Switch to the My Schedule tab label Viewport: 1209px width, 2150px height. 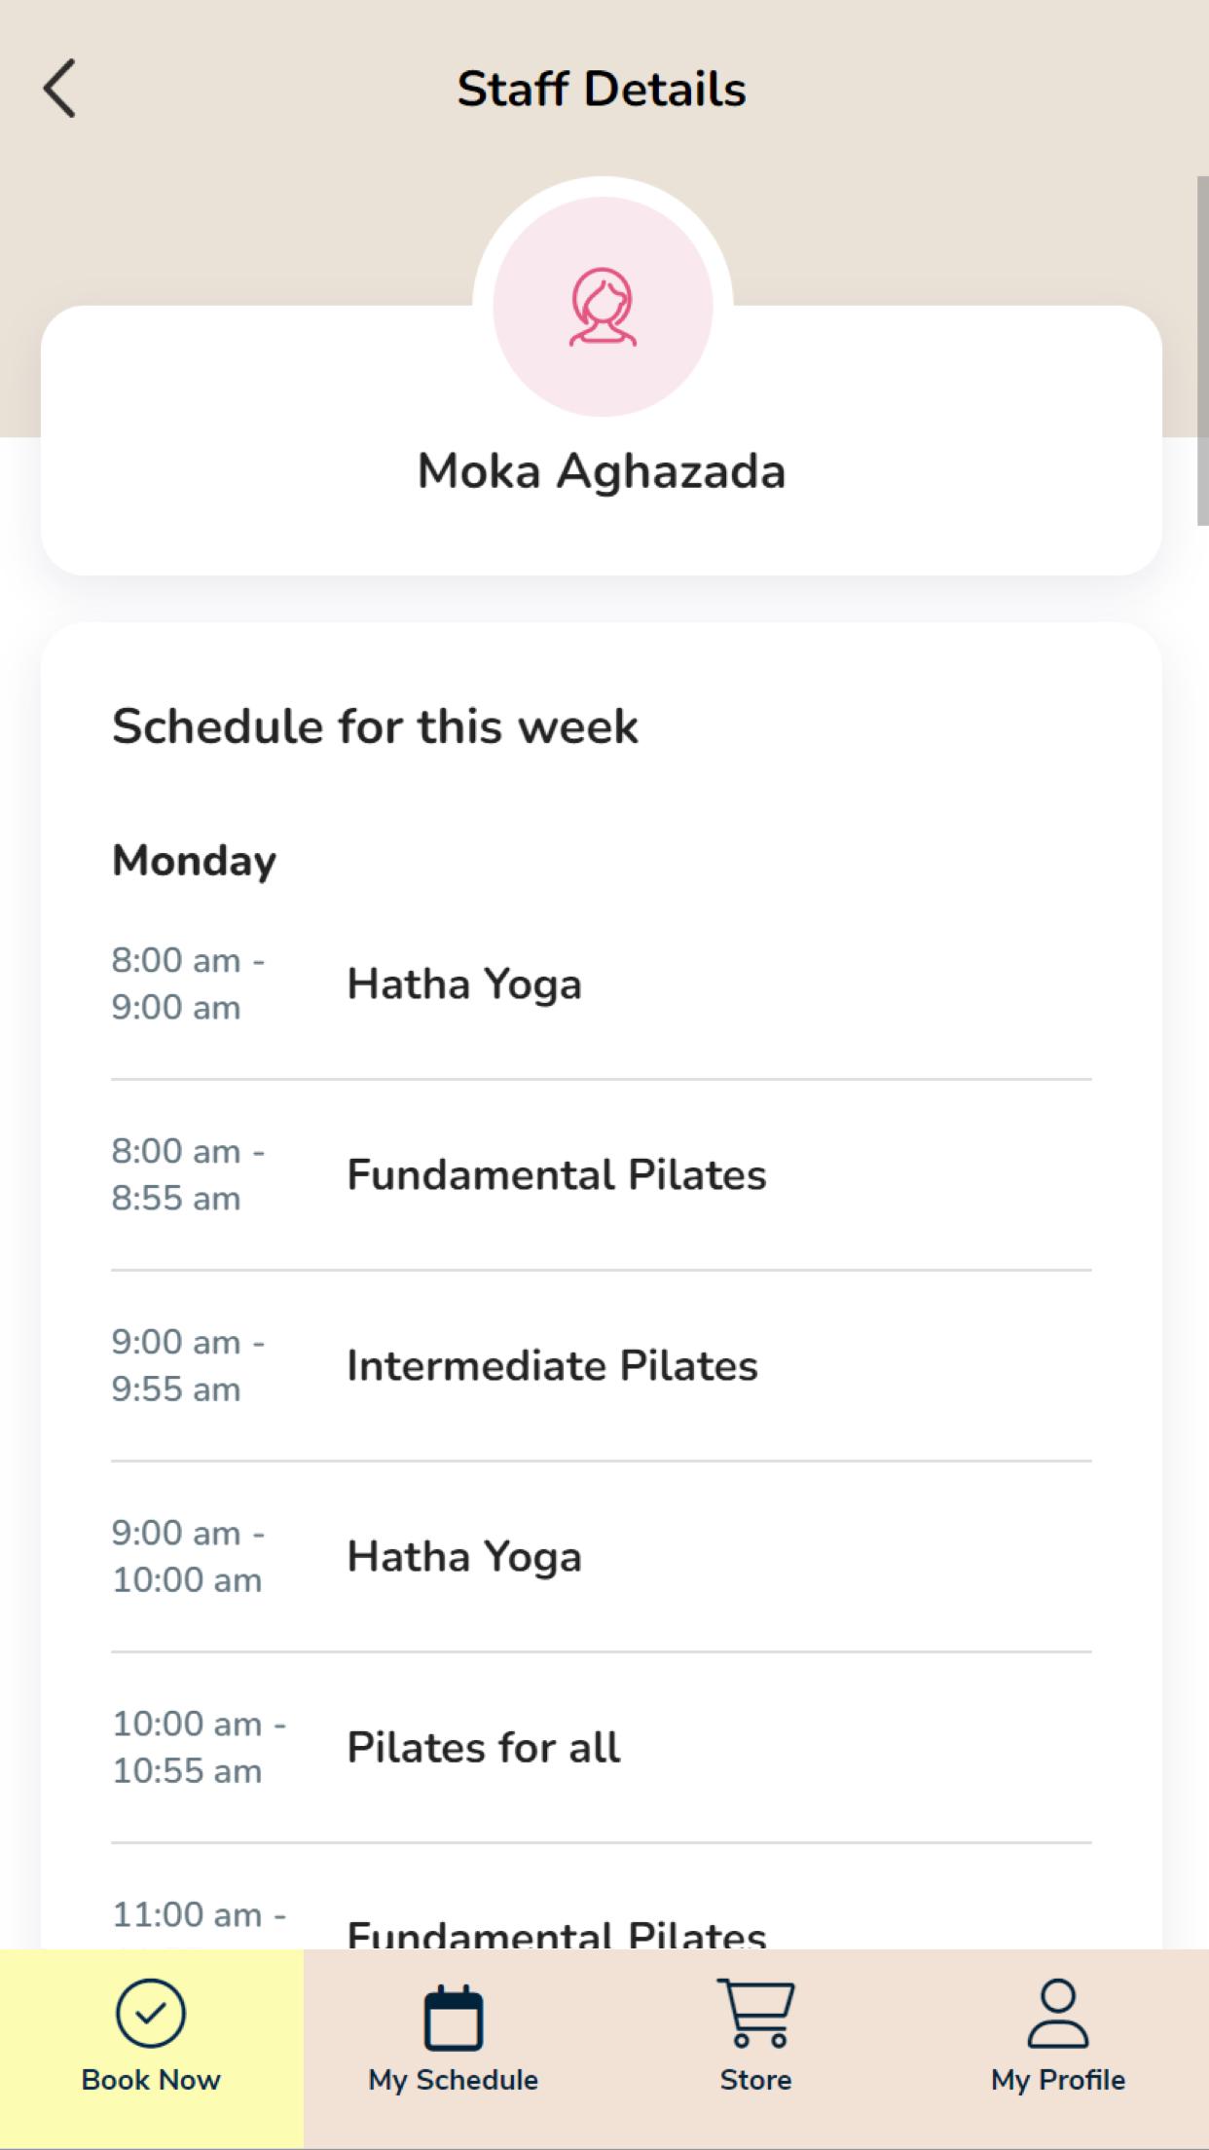(x=453, y=2080)
